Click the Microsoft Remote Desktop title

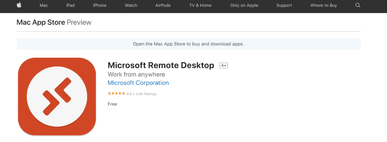[161, 66]
